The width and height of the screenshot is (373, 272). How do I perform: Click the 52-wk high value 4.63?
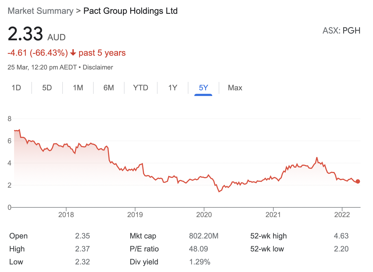[x=341, y=236]
